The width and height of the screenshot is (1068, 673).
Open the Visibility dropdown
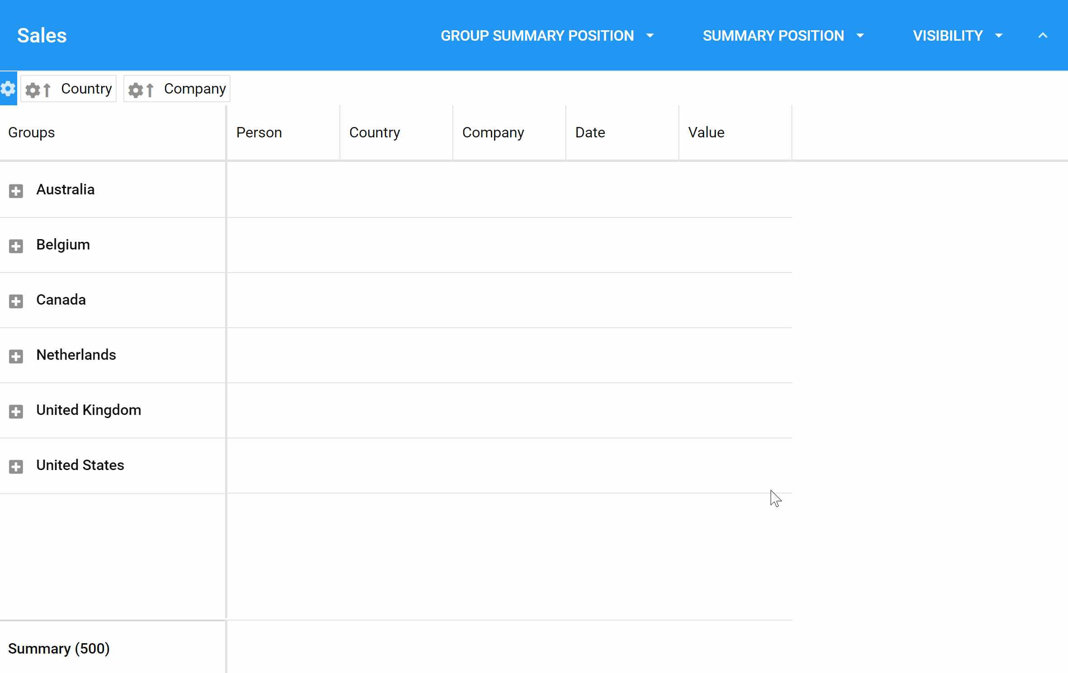[x=958, y=35]
